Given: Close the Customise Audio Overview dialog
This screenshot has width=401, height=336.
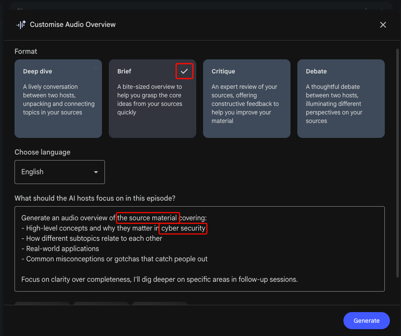Looking at the screenshot, I should tap(383, 25).
